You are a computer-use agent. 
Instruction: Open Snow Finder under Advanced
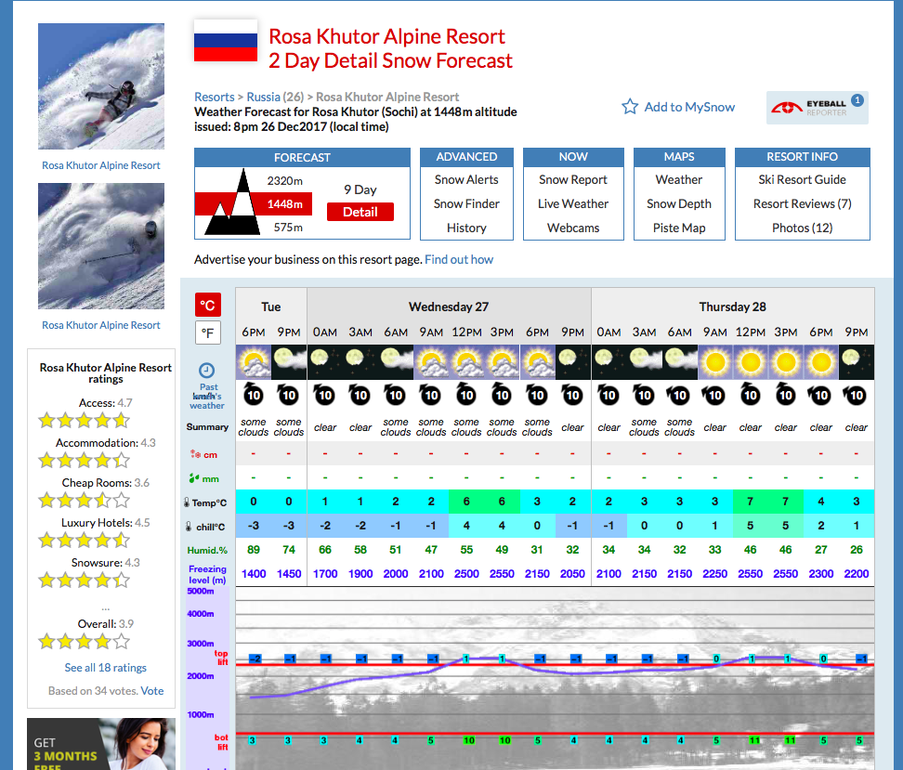pos(466,203)
